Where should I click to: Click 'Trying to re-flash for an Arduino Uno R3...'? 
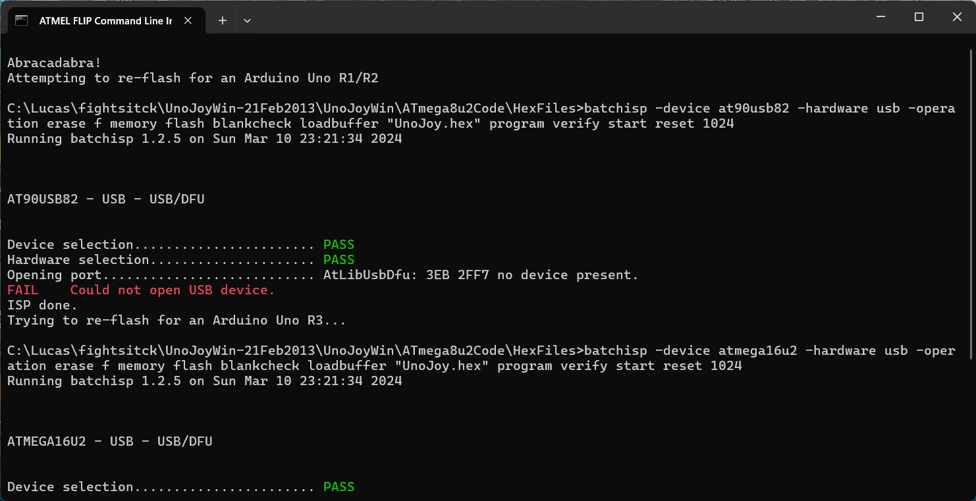(177, 321)
